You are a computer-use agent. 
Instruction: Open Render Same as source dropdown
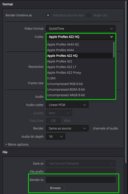click(67, 128)
